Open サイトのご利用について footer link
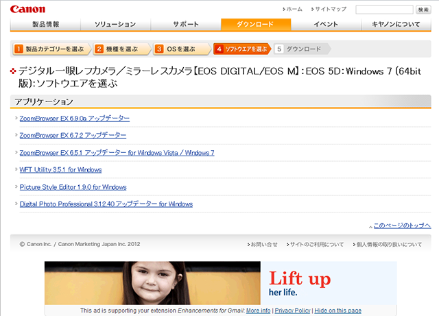This screenshot has width=439, height=316. (x=317, y=244)
